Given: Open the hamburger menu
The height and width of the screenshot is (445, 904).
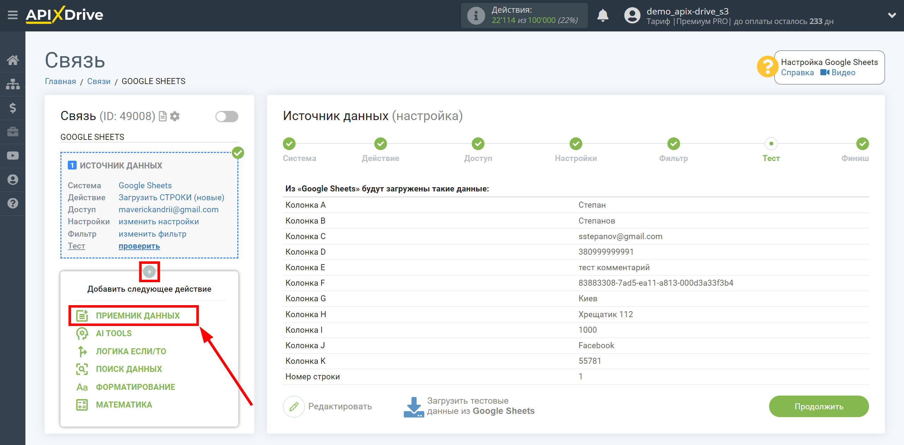Looking at the screenshot, I should [13, 15].
